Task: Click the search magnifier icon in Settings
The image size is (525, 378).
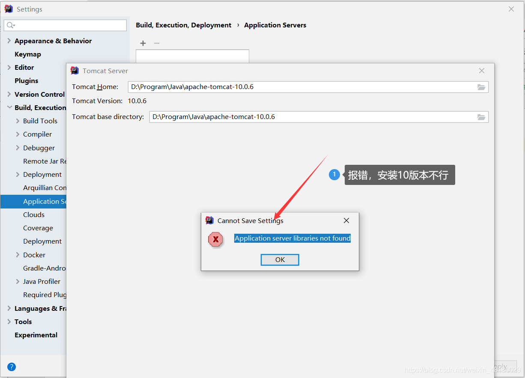Action: pyautogui.click(x=11, y=25)
